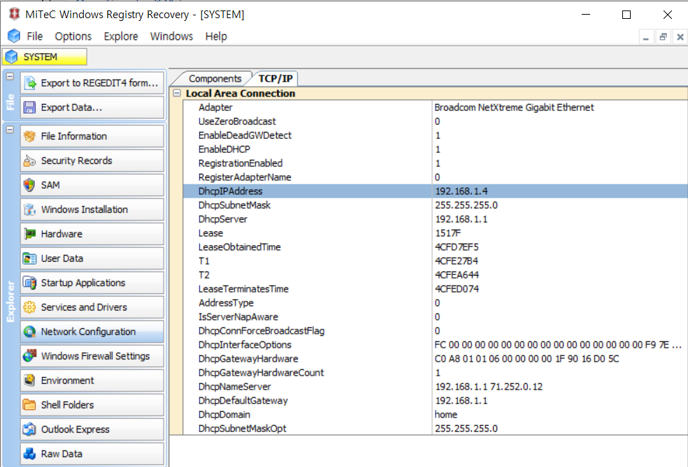The height and width of the screenshot is (467, 688).
Task: Select the Broadcom NetXtreme Gigabit Ethernet value
Action: (514, 108)
